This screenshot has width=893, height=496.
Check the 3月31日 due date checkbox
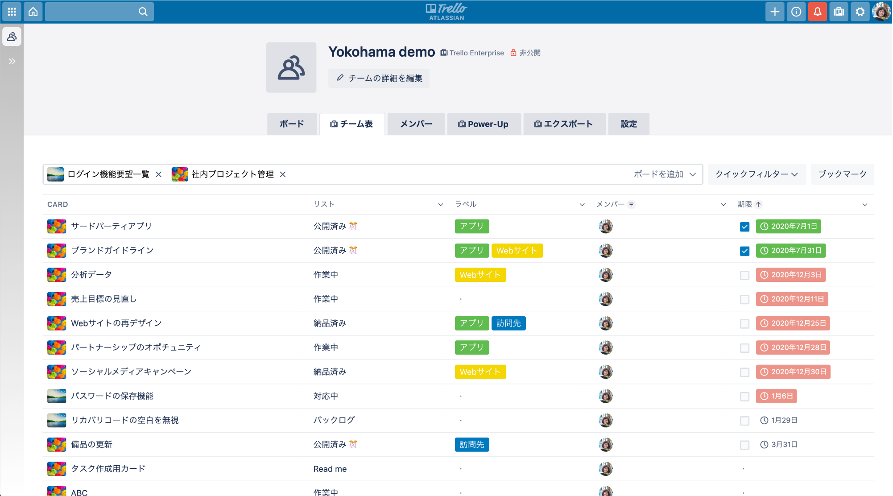[744, 445]
